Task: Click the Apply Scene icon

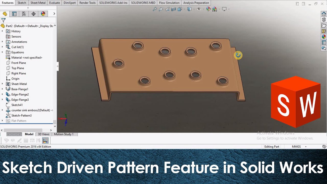Action: click(215, 9)
